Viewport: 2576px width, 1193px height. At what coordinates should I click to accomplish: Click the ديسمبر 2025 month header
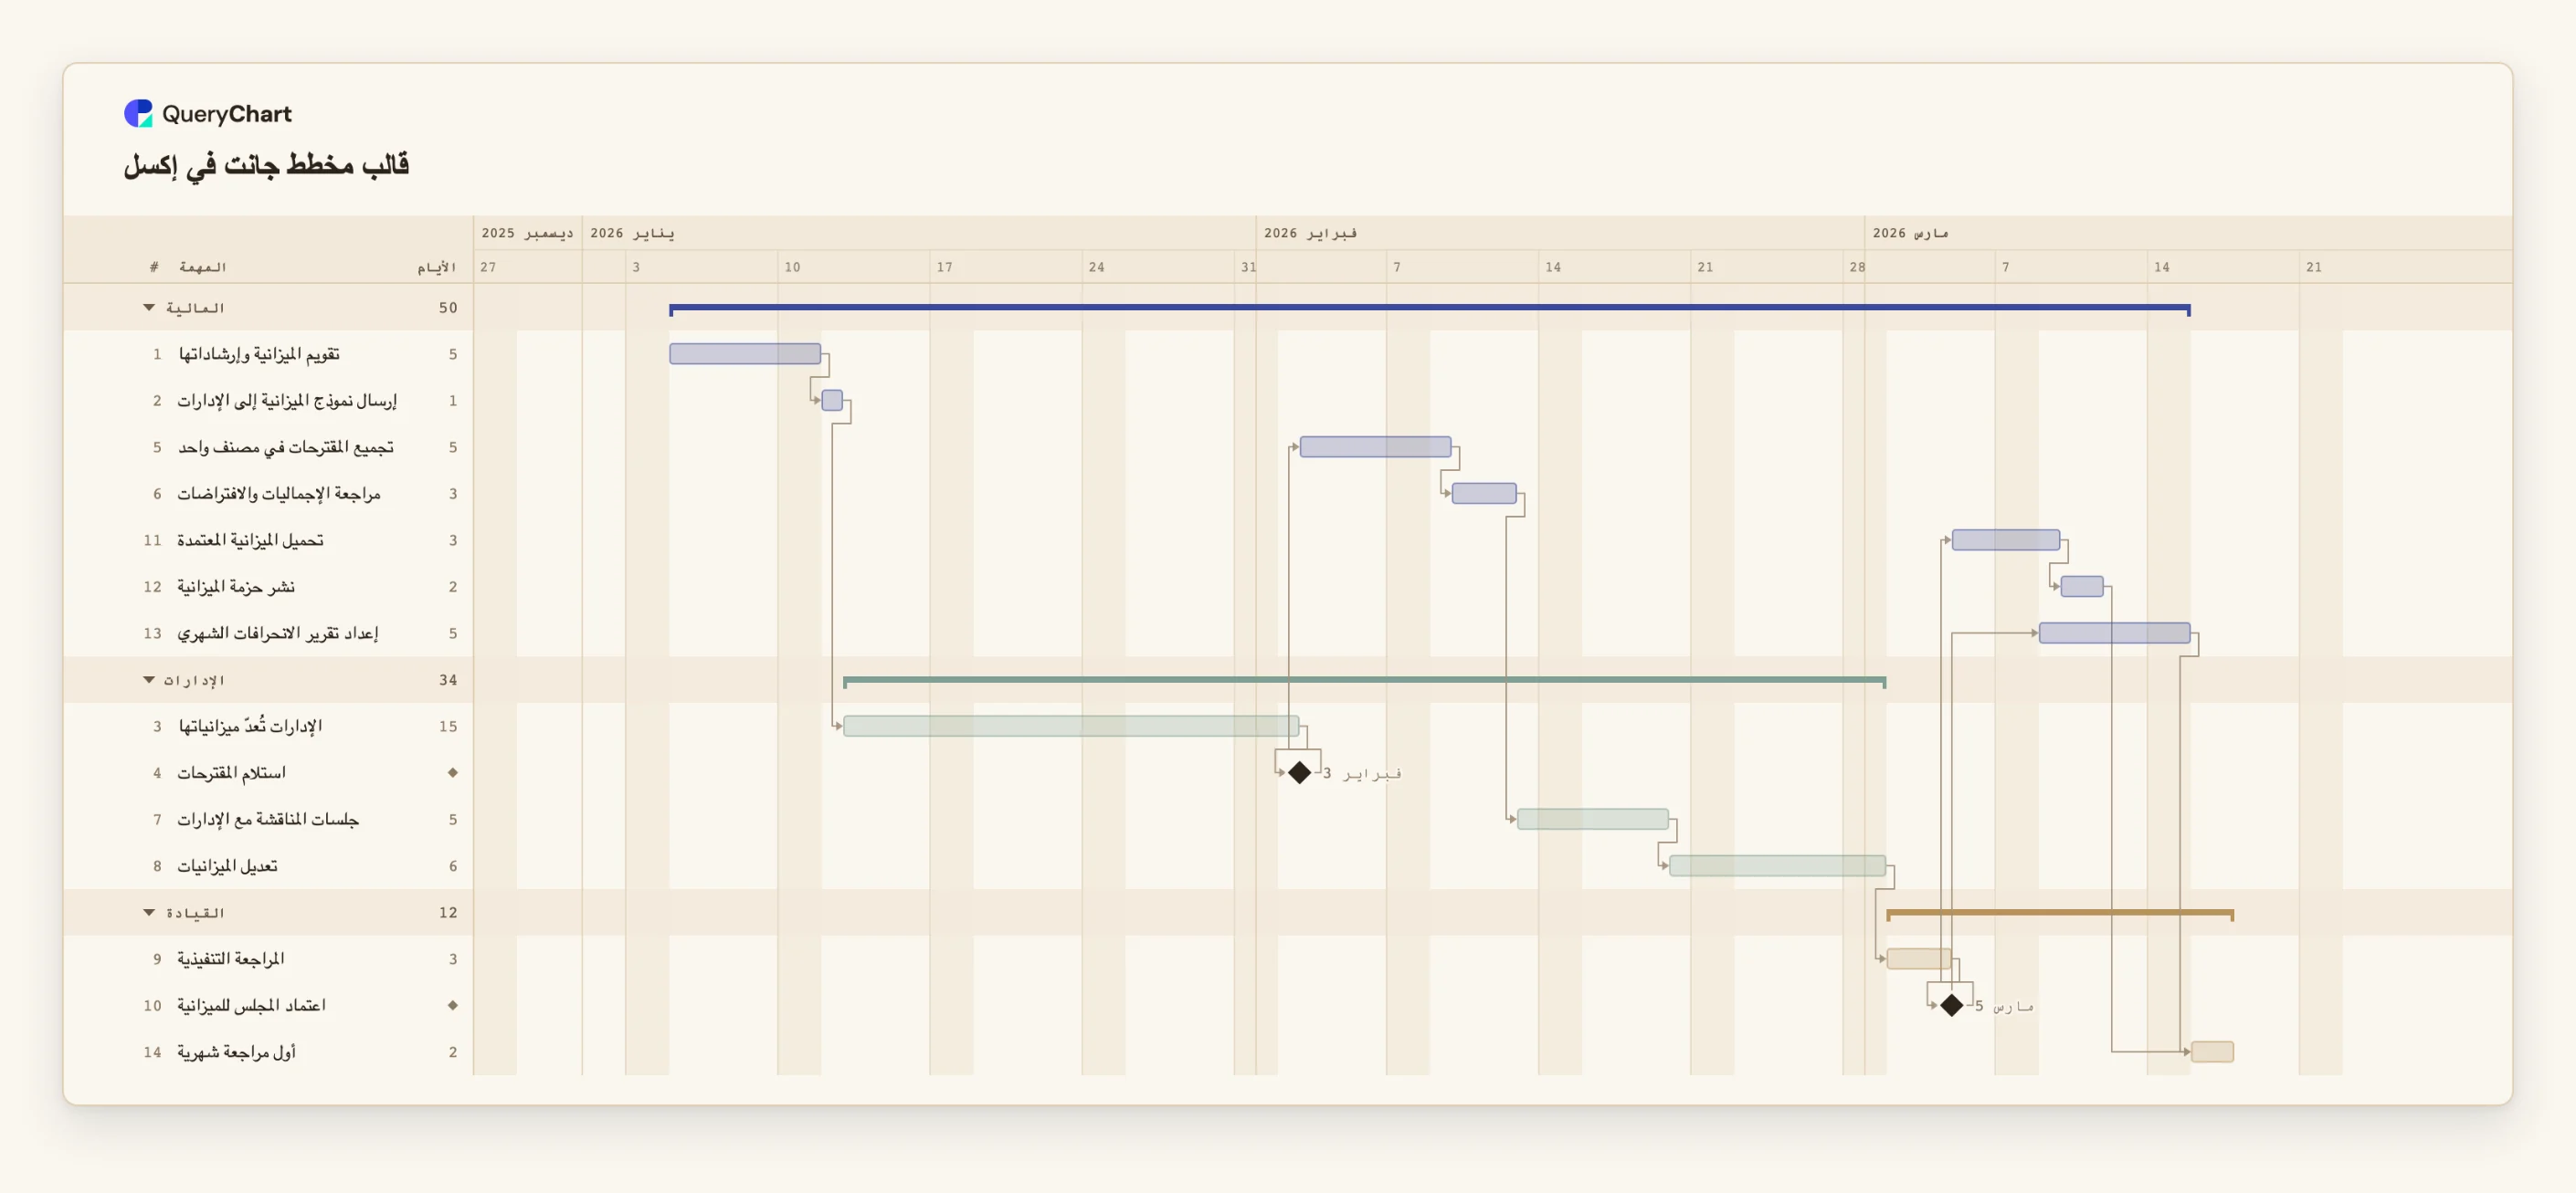(x=527, y=233)
